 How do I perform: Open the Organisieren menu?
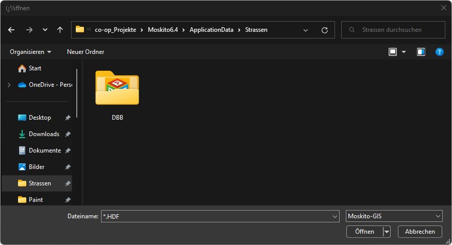tap(30, 52)
